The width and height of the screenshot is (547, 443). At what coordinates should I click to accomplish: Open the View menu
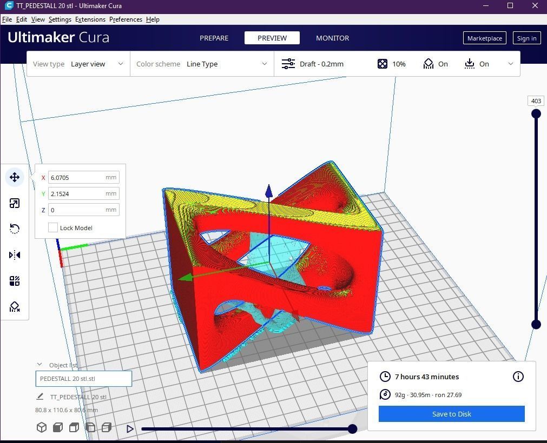tap(38, 19)
